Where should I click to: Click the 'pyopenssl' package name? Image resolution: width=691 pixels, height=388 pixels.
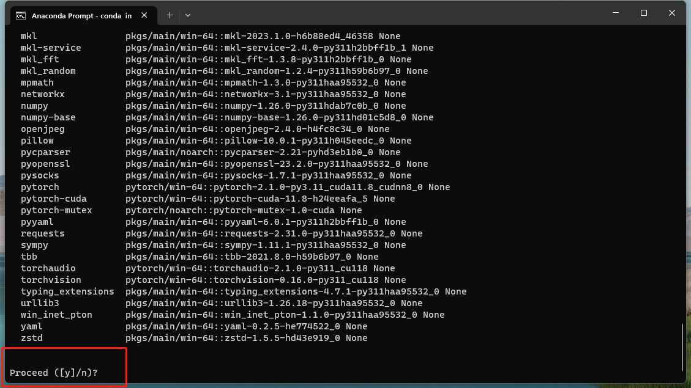(x=45, y=164)
